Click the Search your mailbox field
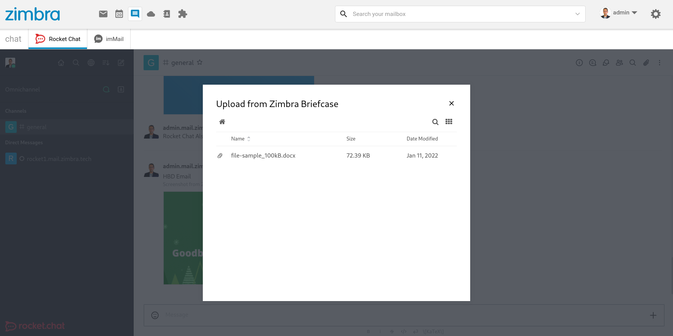Viewport: 673px width, 336px height. pyautogui.click(x=460, y=14)
